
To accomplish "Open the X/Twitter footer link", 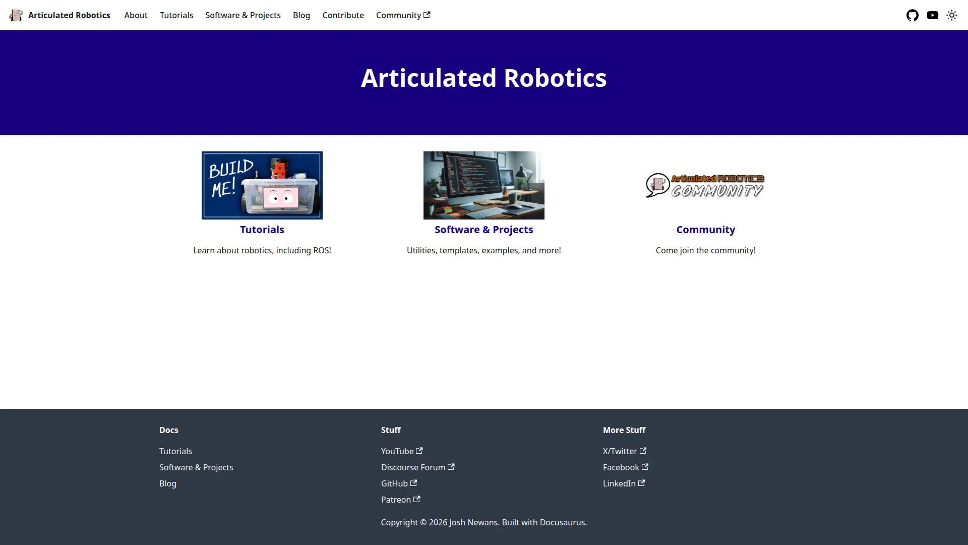I will 624,451.
